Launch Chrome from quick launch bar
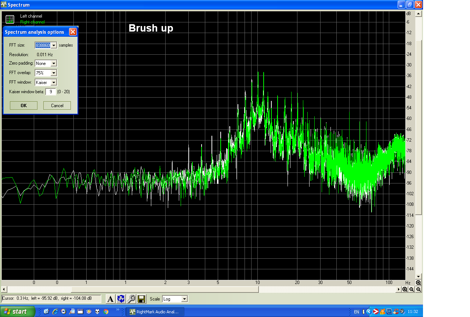 click(106, 311)
